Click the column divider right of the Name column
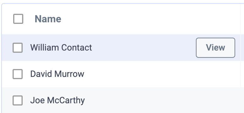244x113 pixels. 241,19
